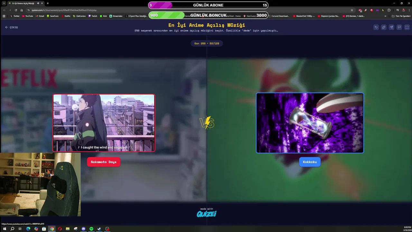
Task: Click the Chrome profile avatar icon
Action: tap(403, 10)
